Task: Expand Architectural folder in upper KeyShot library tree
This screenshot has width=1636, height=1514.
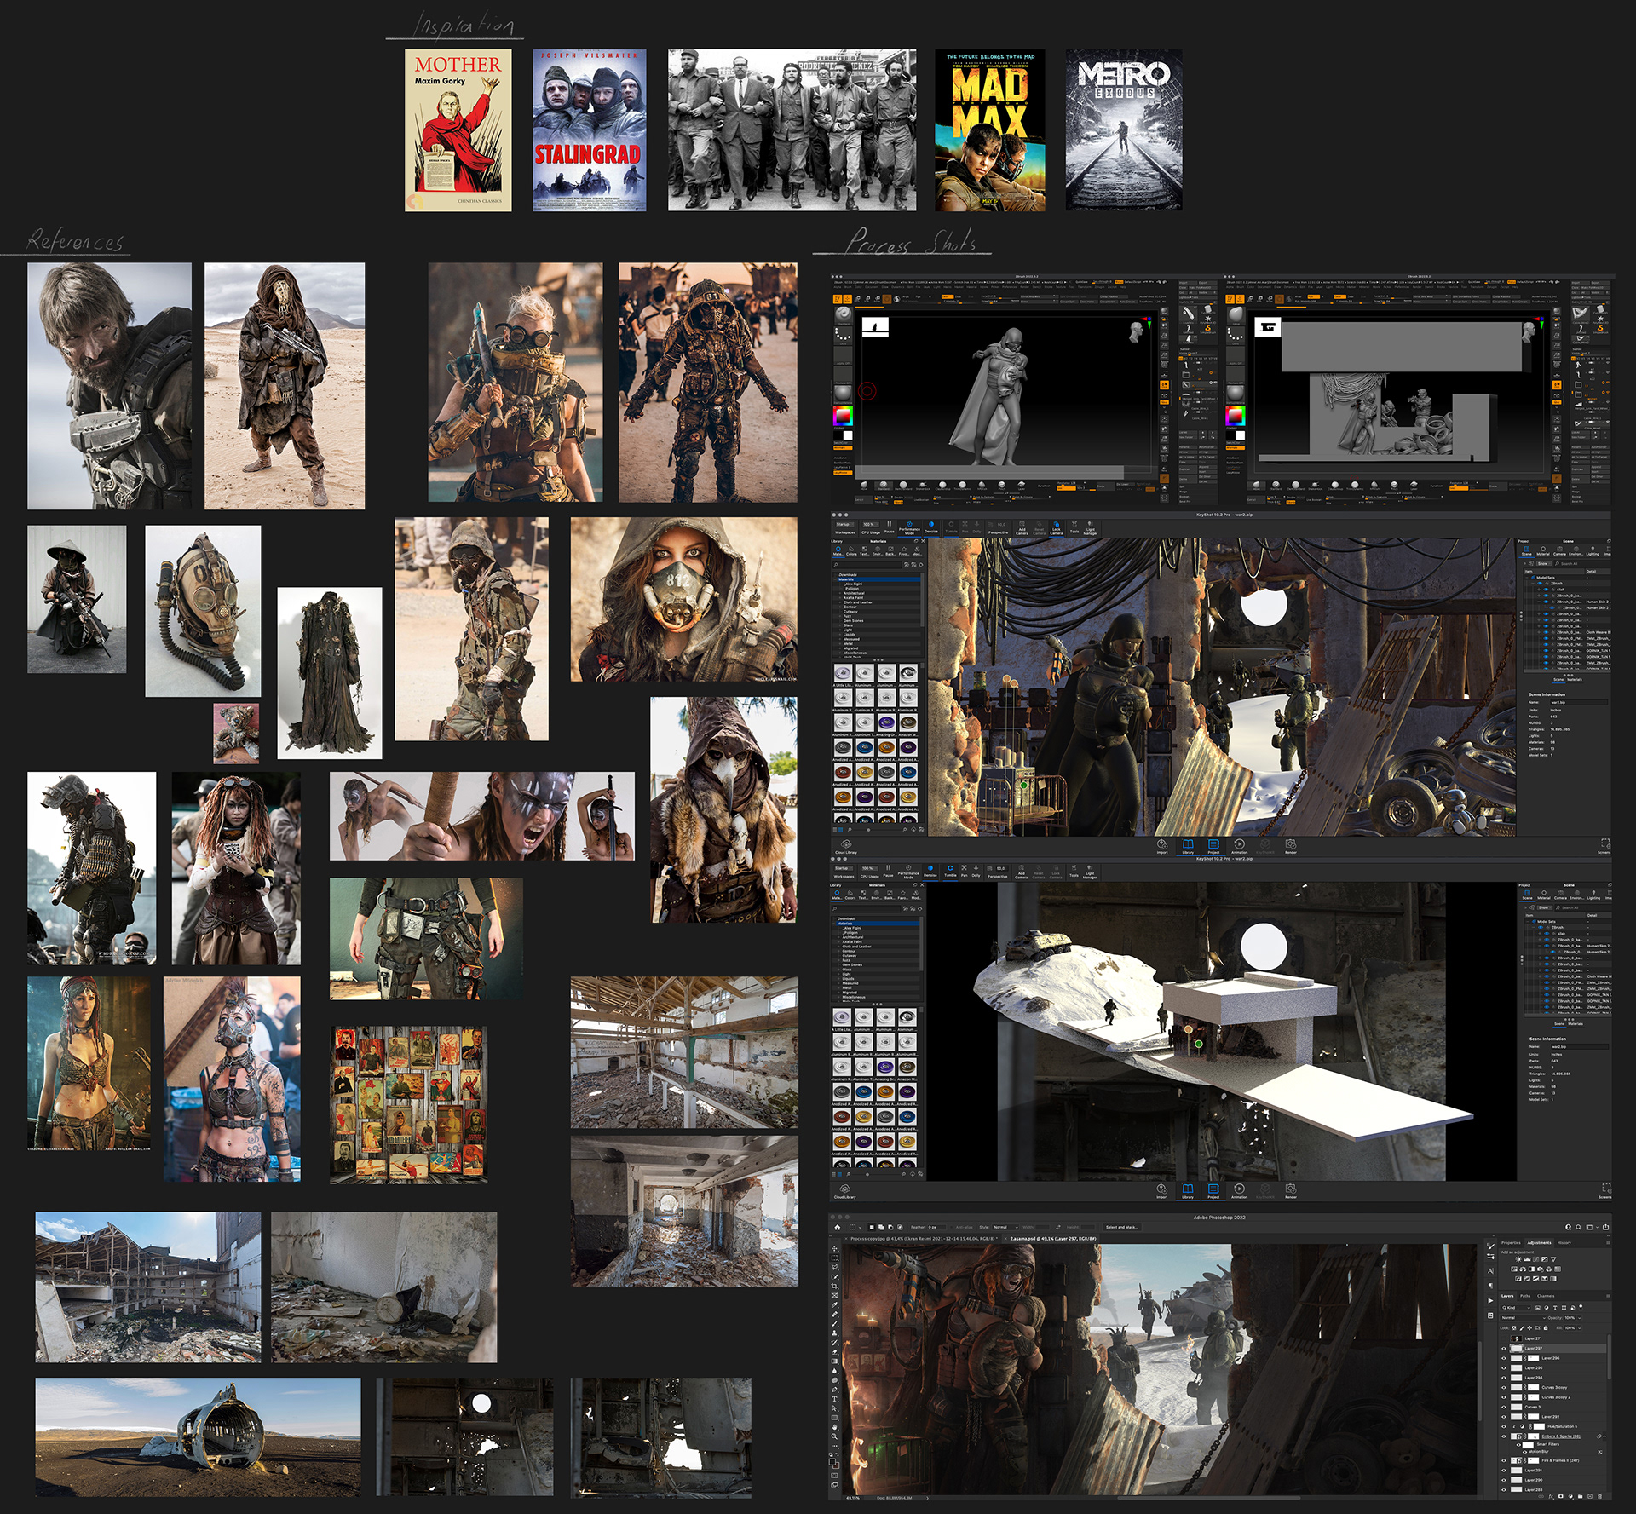Action: (840, 593)
